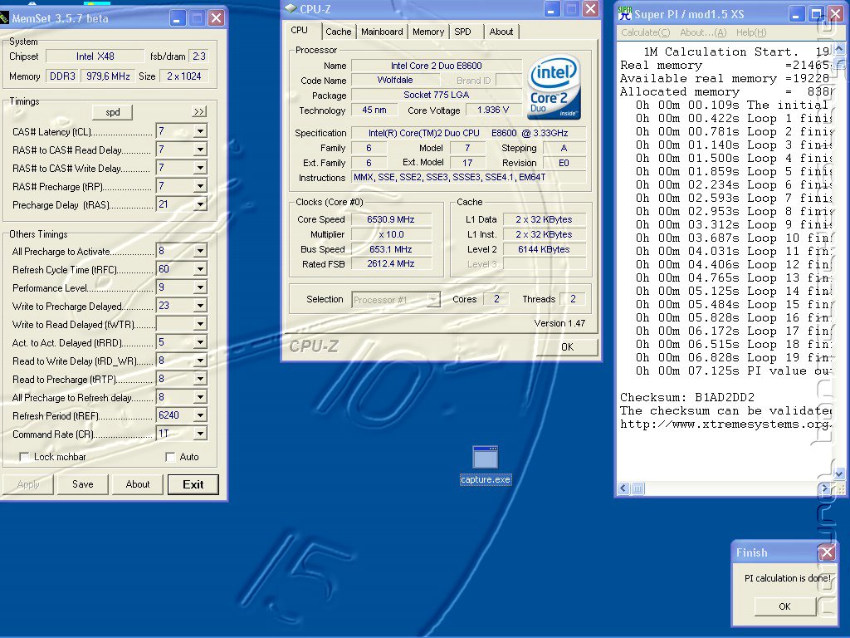Minimize the MemSet window

click(x=178, y=18)
